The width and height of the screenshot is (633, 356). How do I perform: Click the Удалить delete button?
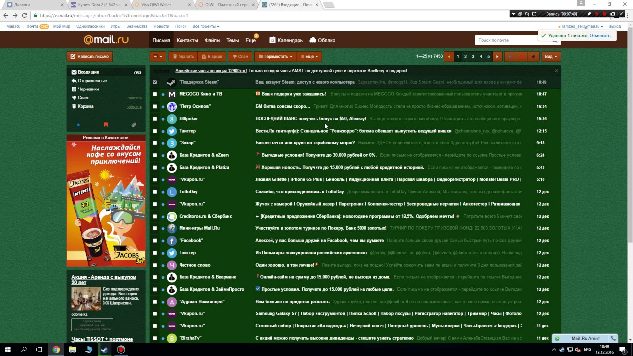click(182, 56)
